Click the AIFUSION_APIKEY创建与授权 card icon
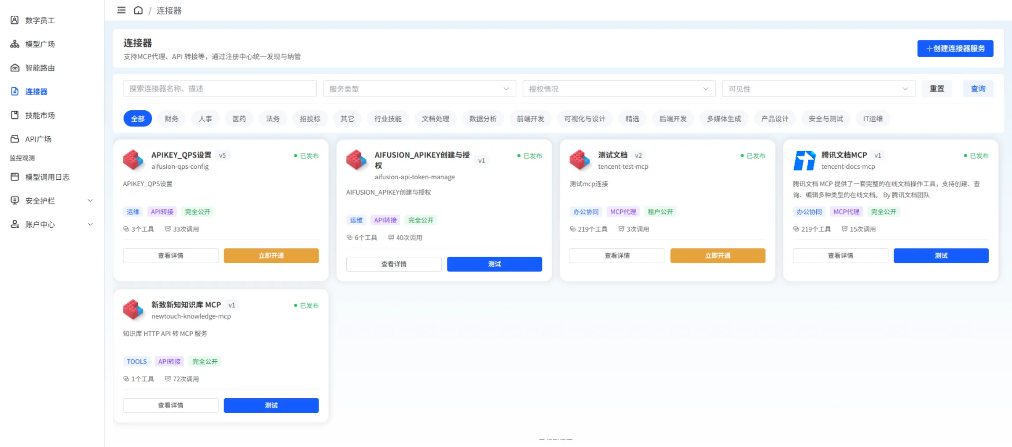This screenshot has width=1012, height=447. pos(357,160)
